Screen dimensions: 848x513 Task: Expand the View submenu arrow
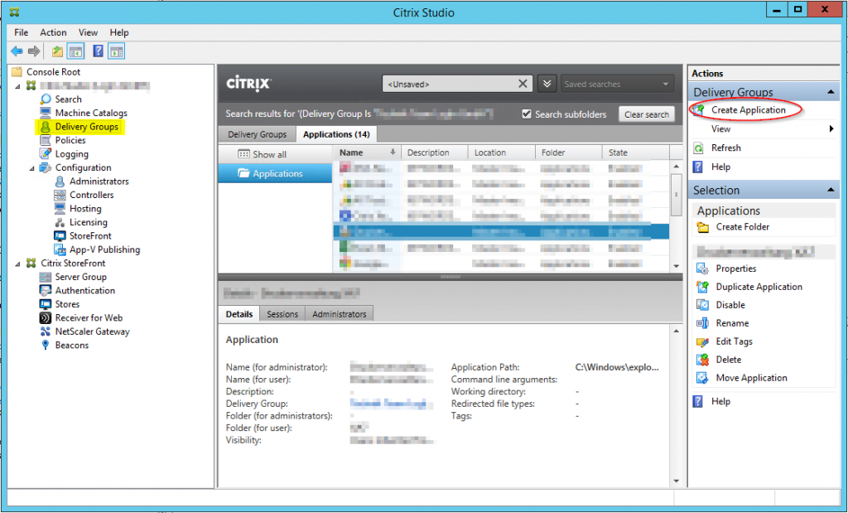831,128
